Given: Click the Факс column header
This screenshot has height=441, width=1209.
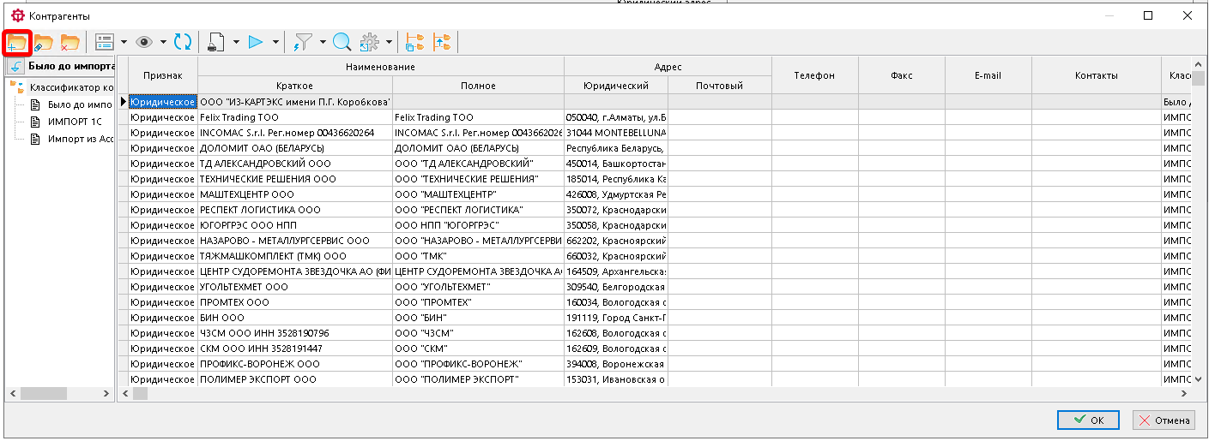Looking at the screenshot, I should click(x=902, y=75).
